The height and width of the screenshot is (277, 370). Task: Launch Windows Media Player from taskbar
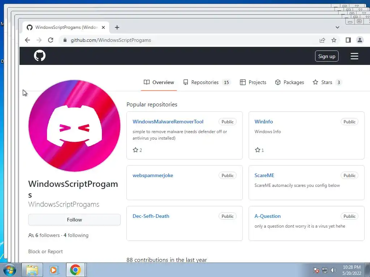click(x=53, y=270)
